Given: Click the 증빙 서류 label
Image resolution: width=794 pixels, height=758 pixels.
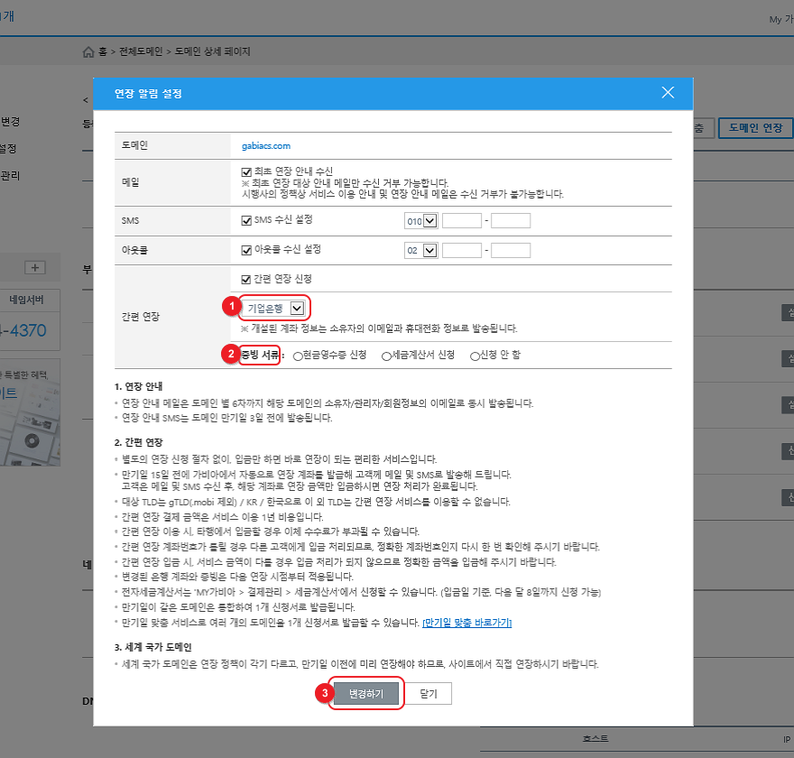Looking at the screenshot, I should pyautogui.click(x=260, y=355).
